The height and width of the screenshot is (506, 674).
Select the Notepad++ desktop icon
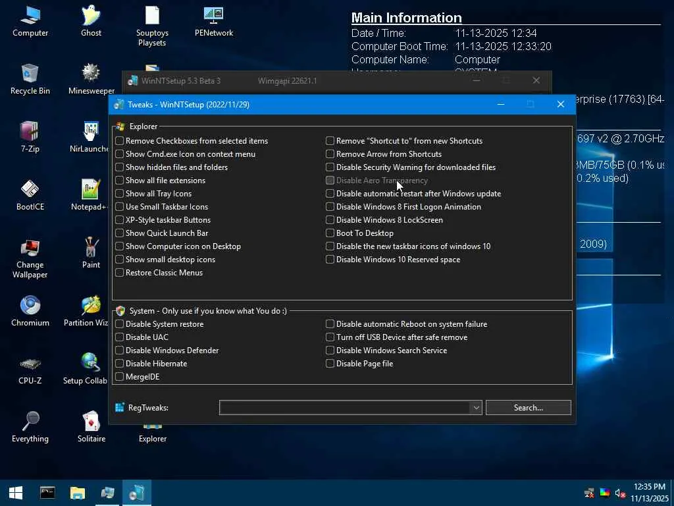click(x=90, y=195)
